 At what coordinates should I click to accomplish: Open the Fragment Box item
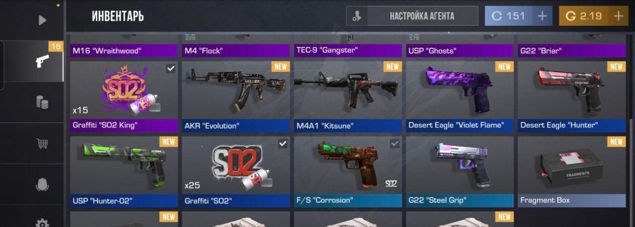(572, 172)
